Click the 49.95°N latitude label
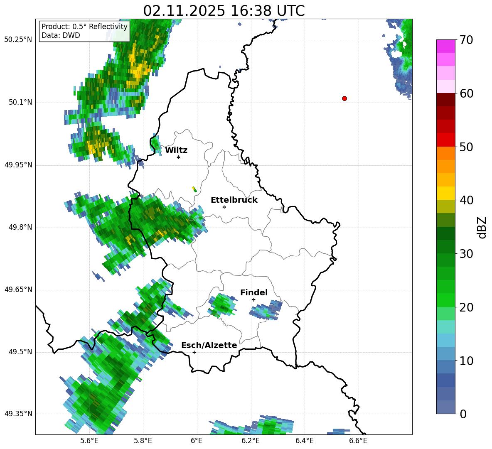Image resolution: width=492 pixels, height=449 pixels. 18,165
